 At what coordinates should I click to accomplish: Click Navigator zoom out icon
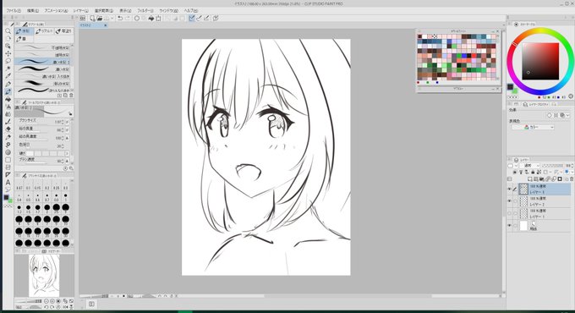(x=47, y=301)
